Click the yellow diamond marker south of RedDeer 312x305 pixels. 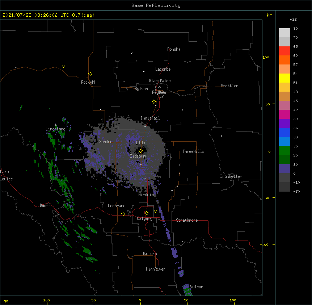click(x=154, y=101)
